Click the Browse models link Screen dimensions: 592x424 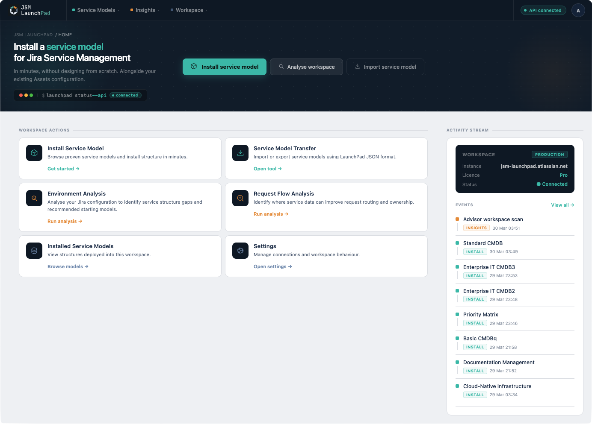pyautogui.click(x=68, y=266)
